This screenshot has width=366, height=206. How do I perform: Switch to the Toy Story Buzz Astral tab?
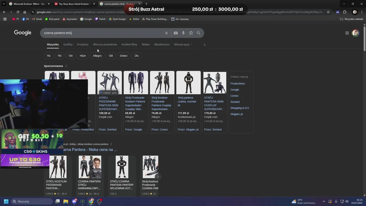[75, 4]
